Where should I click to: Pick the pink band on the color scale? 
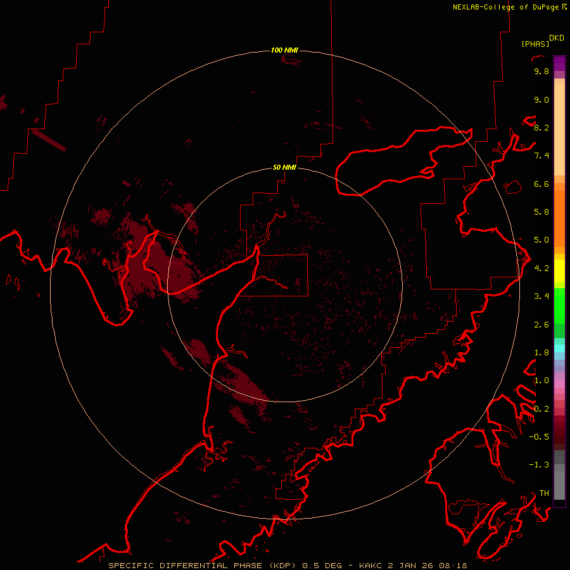pos(559,384)
